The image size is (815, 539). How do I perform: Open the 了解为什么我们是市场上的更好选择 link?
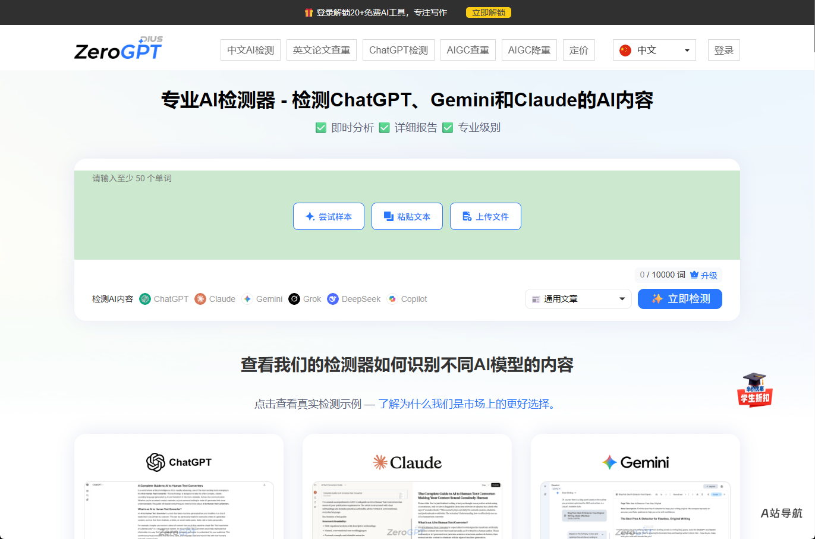tap(468, 404)
